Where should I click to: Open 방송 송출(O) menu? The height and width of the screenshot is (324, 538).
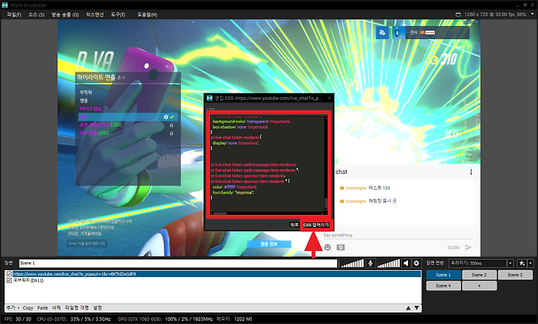click(x=65, y=15)
